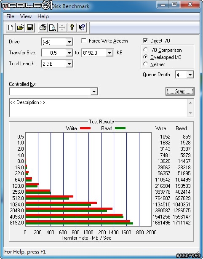The image size is (203, 259).
Task: Select the I/O Comparison radio button
Action: pos(146,50)
